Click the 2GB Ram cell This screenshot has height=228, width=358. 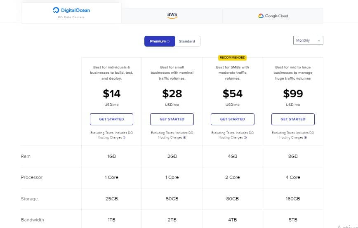[x=172, y=156]
